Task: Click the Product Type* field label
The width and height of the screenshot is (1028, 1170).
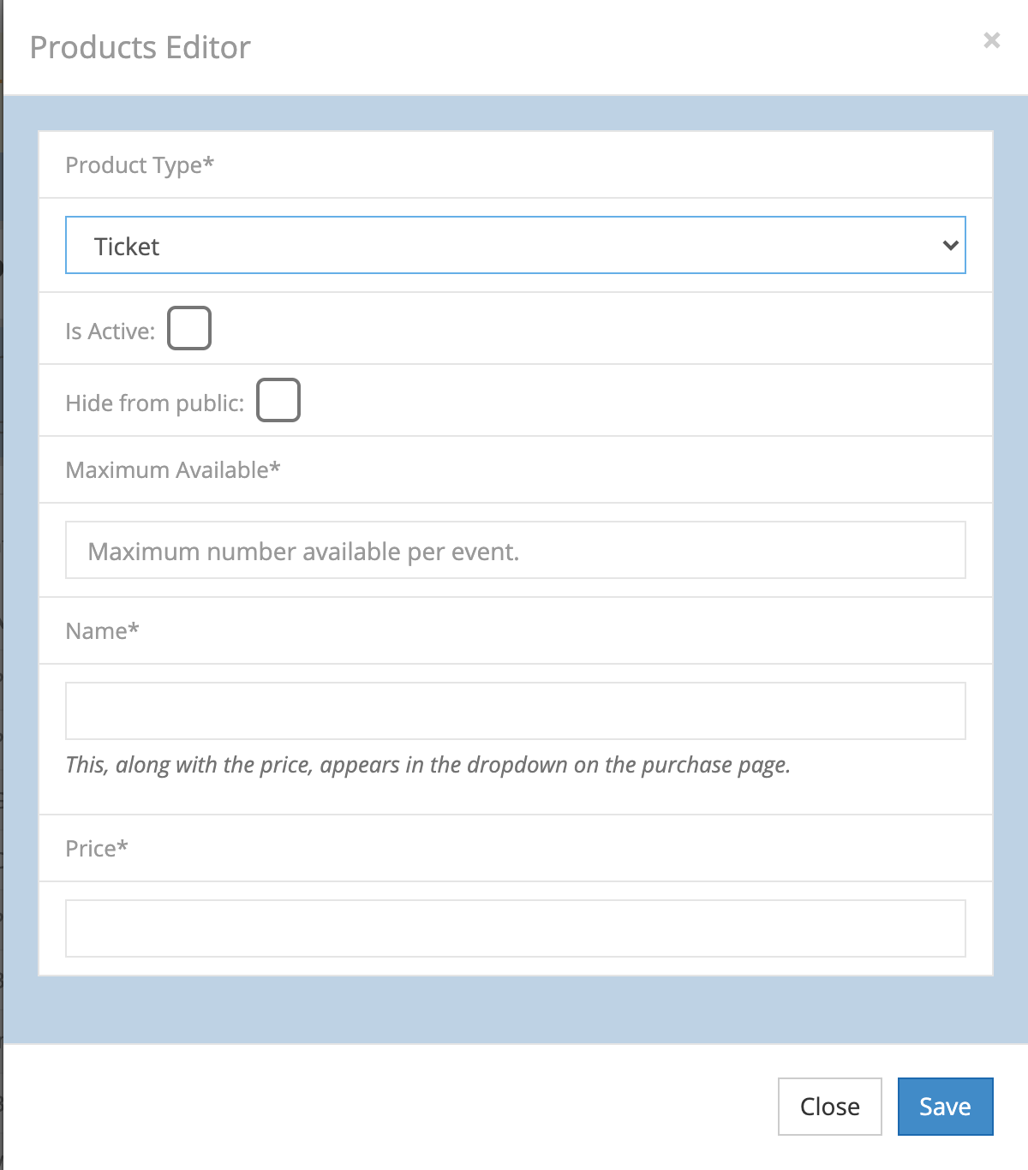Action: (x=140, y=165)
